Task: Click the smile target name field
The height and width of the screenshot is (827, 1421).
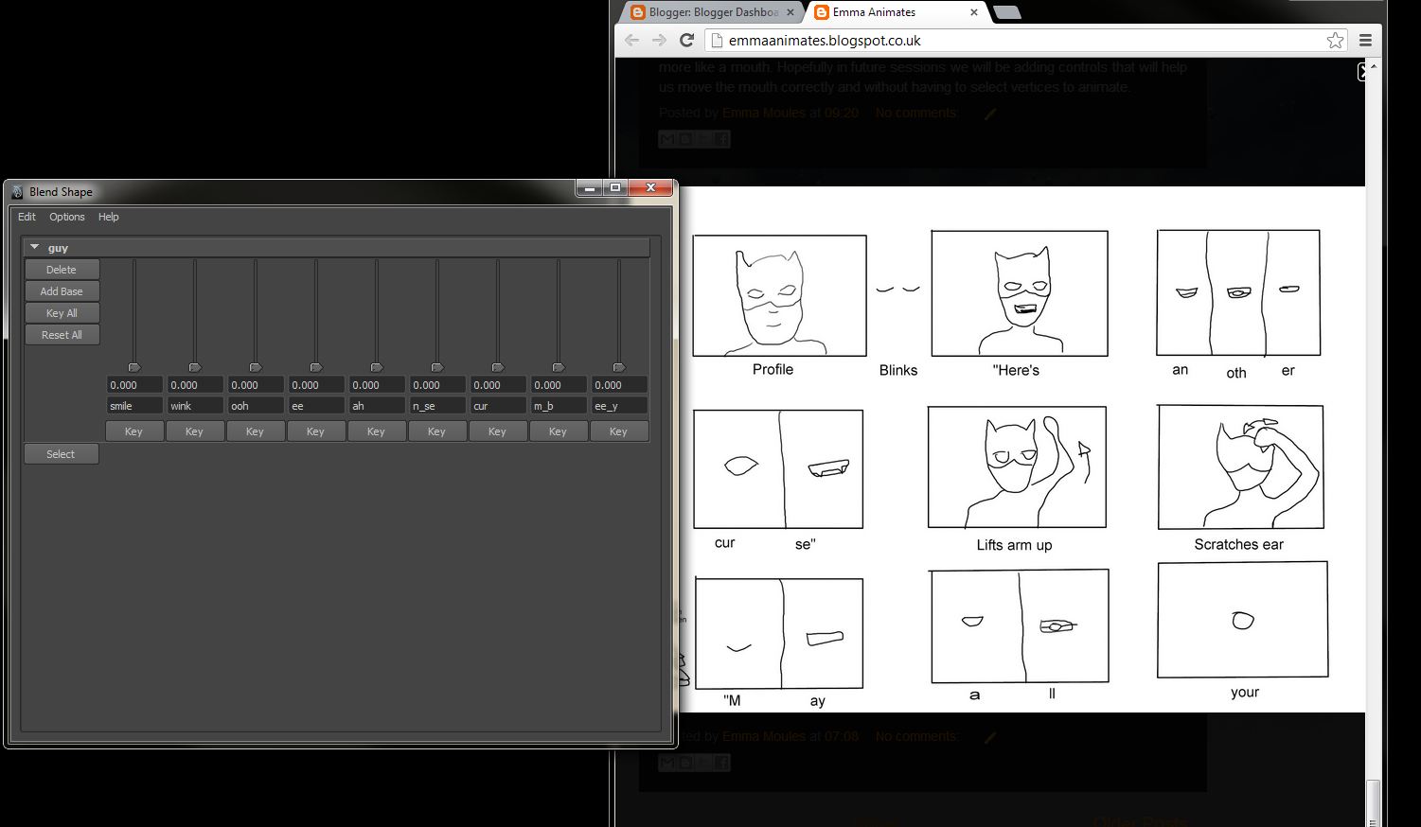Action: tap(134, 406)
